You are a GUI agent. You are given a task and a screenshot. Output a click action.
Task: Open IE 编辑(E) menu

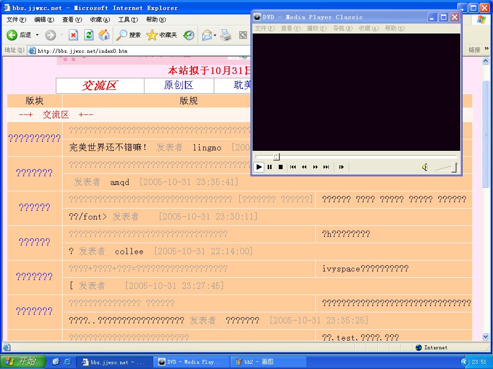tap(44, 19)
